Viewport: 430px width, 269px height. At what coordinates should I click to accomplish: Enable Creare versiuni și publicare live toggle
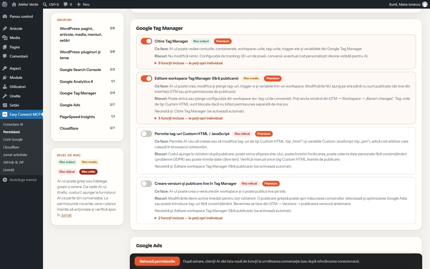point(146,183)
